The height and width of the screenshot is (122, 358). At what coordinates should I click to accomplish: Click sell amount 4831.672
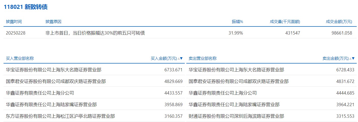(x=345, y=81)
